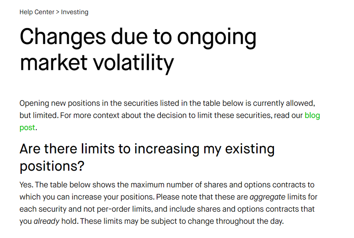
Task: Click the phrase "maximum number of shares"
Action: point(169,185)
